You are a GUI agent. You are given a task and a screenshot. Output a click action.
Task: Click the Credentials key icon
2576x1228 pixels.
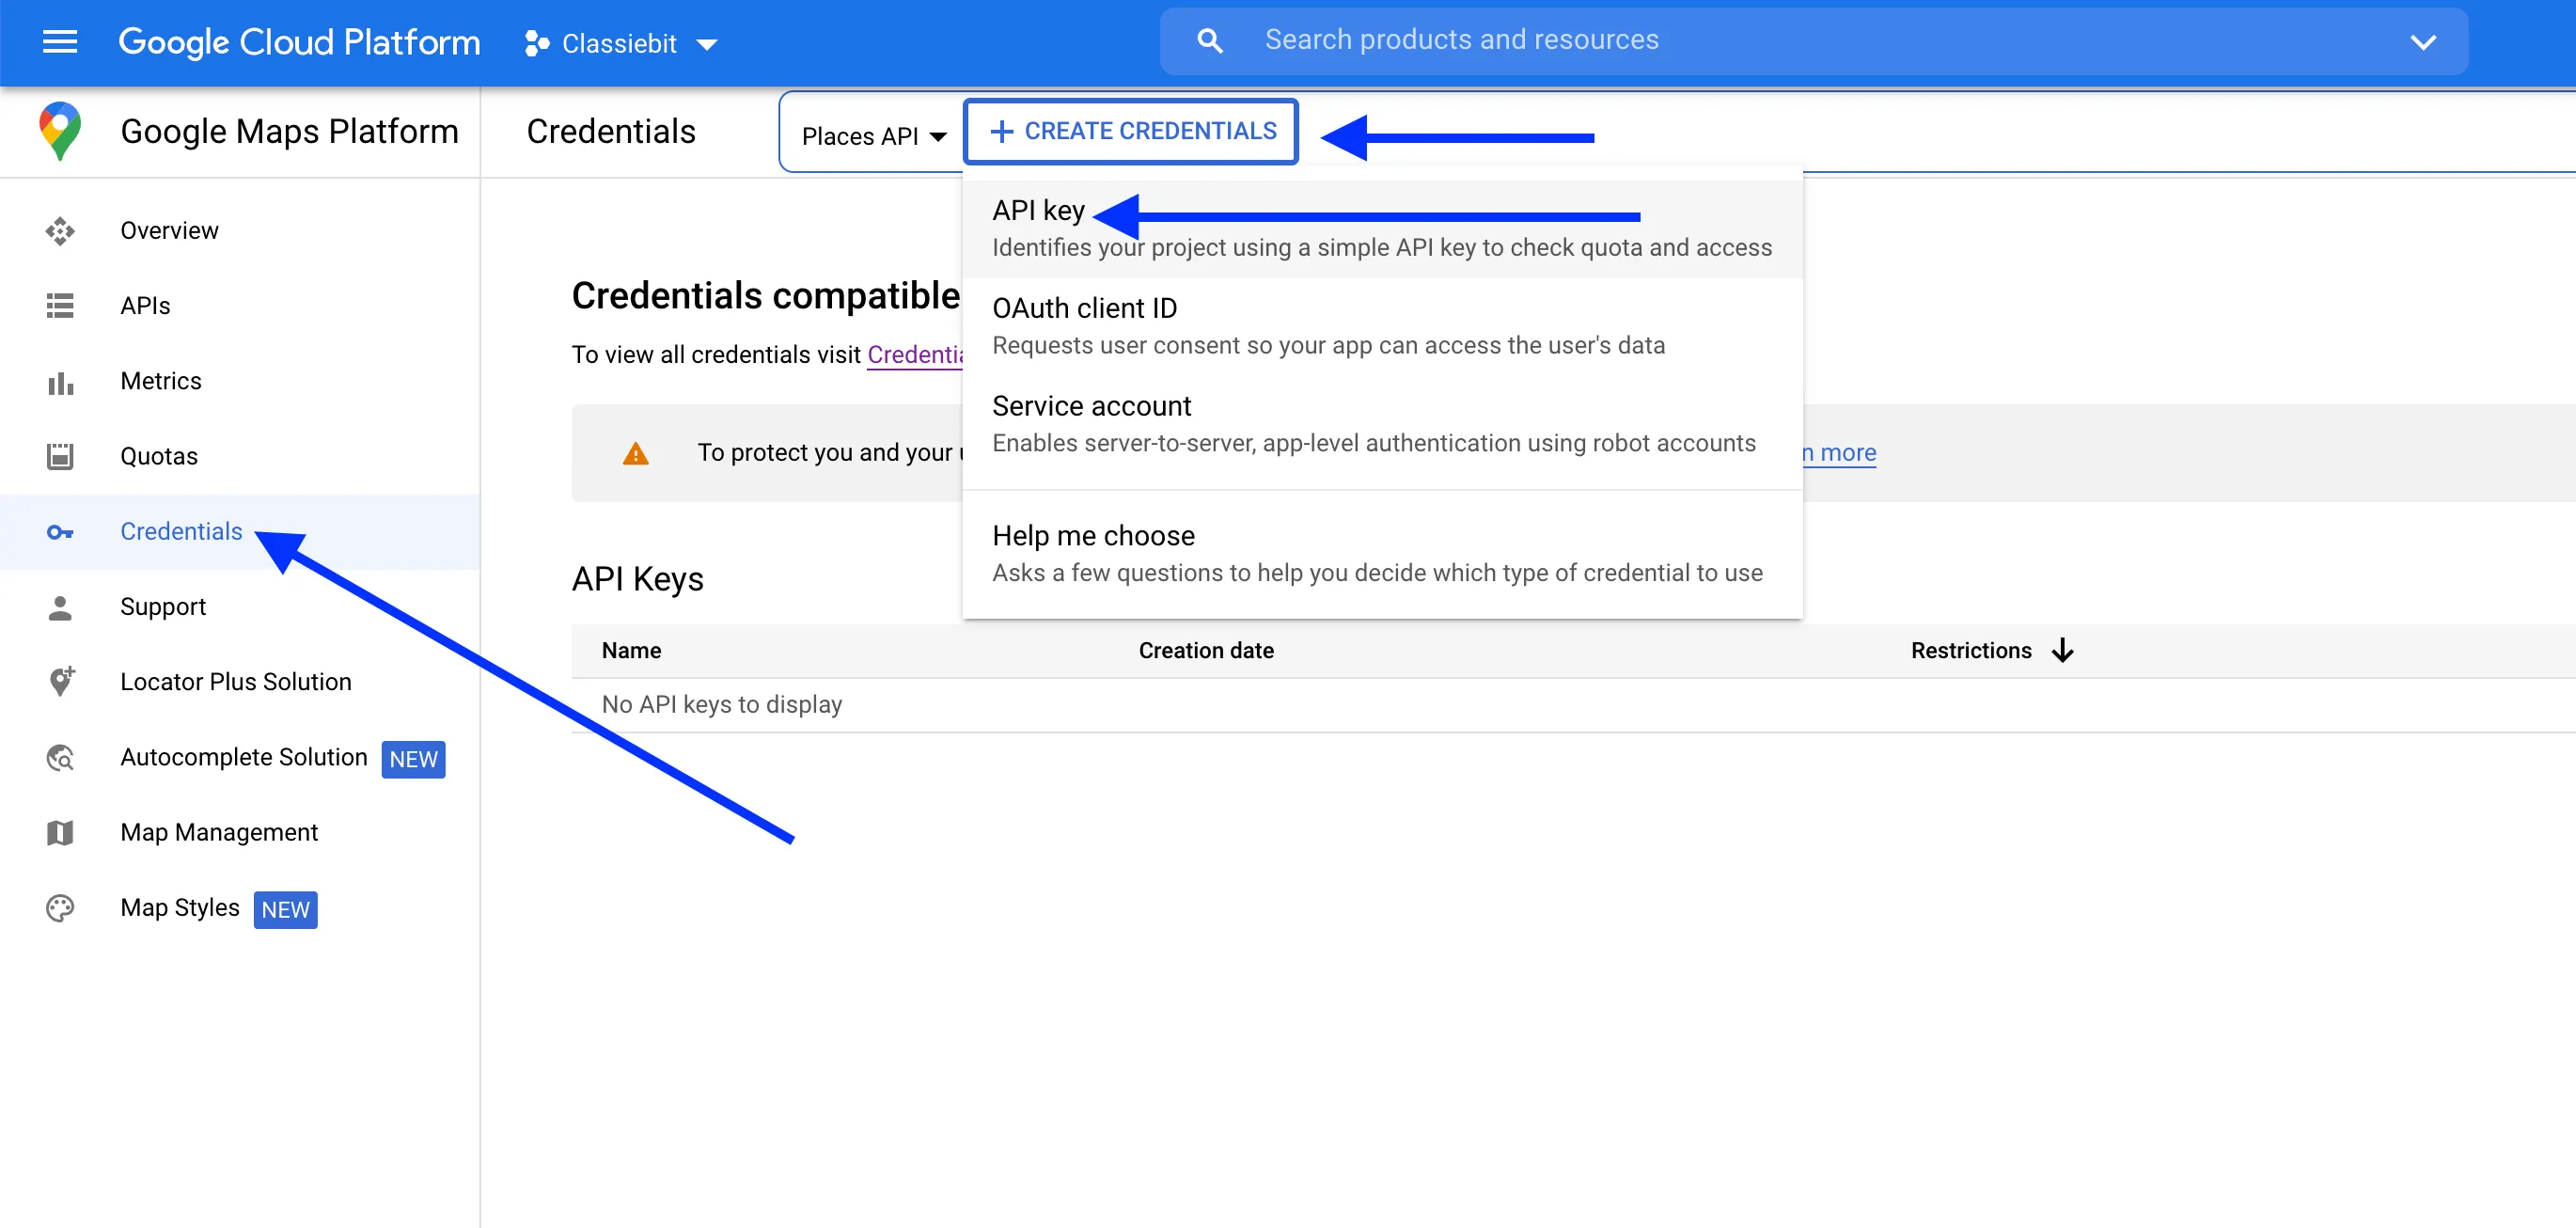pyautogui.click(x=60, y=532)
